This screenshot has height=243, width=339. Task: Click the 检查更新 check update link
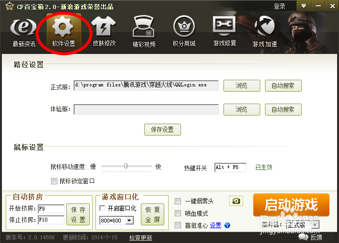tap(141, 238)
